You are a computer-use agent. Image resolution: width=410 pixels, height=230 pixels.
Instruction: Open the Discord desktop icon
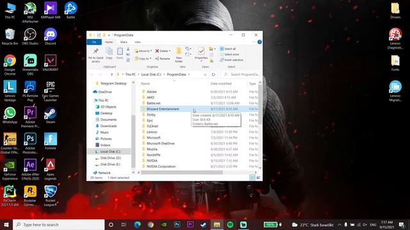pos(51,37)
